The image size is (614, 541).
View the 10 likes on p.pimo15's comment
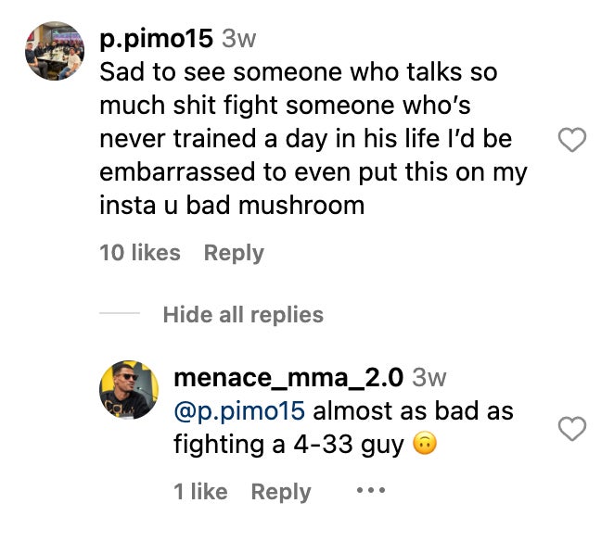point(140,253)
